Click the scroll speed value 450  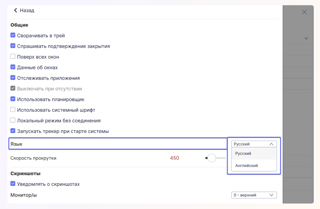(x=174, y=158)
